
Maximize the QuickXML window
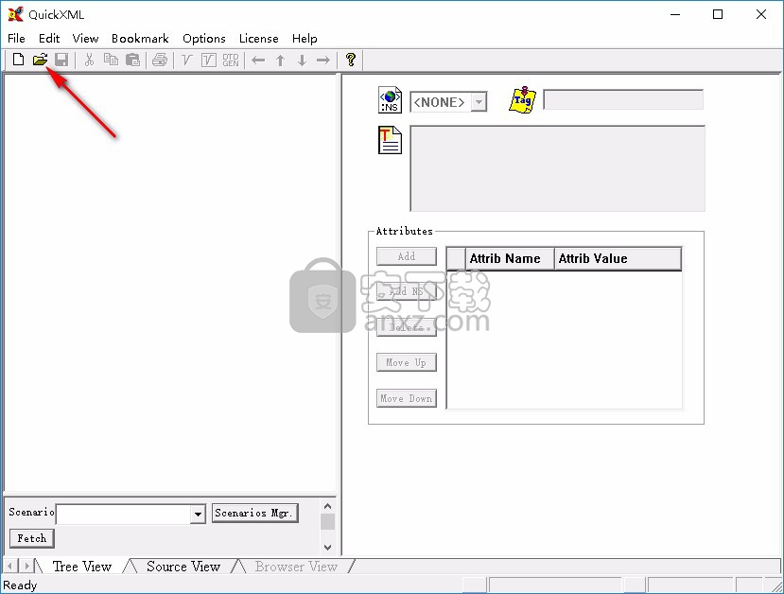pos(718,14)
